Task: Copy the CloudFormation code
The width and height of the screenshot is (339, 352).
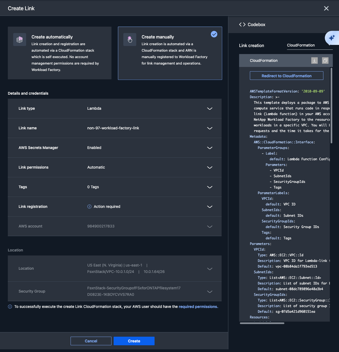Action: click(x=325, y=61)
